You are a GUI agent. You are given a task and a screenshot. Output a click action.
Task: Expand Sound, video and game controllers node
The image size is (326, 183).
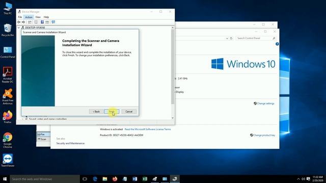coord(22,119)
